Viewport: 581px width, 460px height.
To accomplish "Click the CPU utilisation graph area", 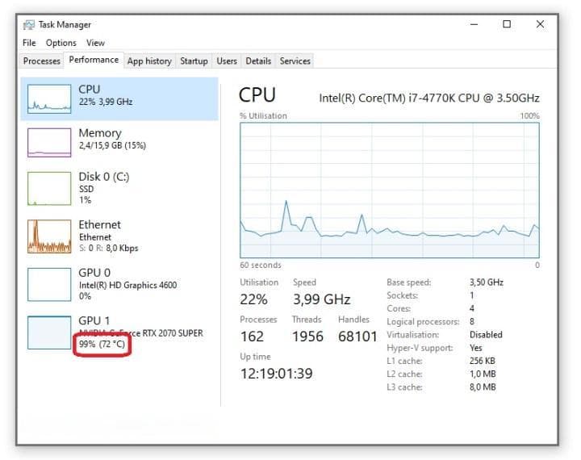I will [x=390, y=190].
